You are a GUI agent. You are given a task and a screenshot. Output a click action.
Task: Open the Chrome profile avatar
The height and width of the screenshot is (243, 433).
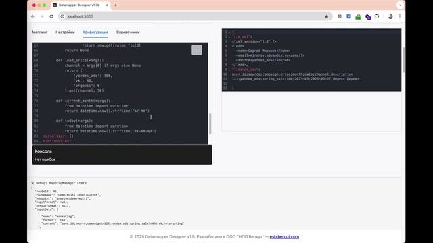[x=390, y=16]
